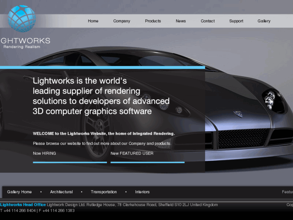The height and width of the screenshot is (220, 293).
Task: Open the Architectural gallery link
Action: coord(61,192)
